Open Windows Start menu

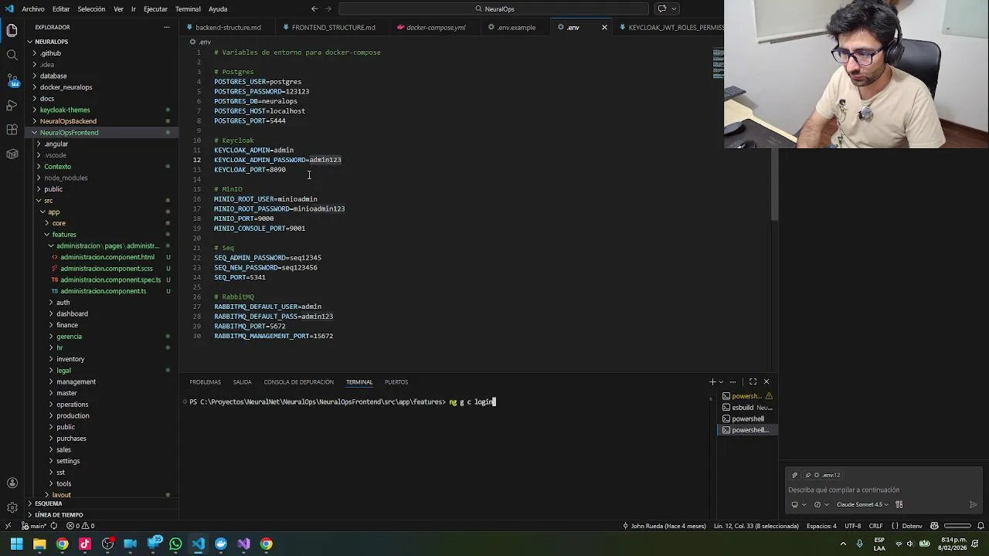16,544
